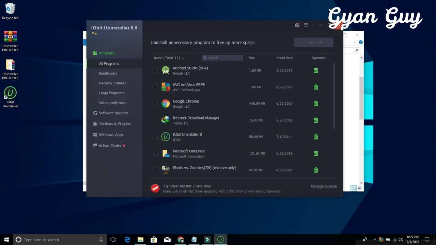
Task: Sort programs by the Size column header
Action: tap(252, 58)
